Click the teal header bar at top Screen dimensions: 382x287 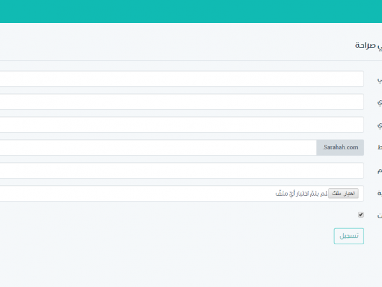coord(191,11)
